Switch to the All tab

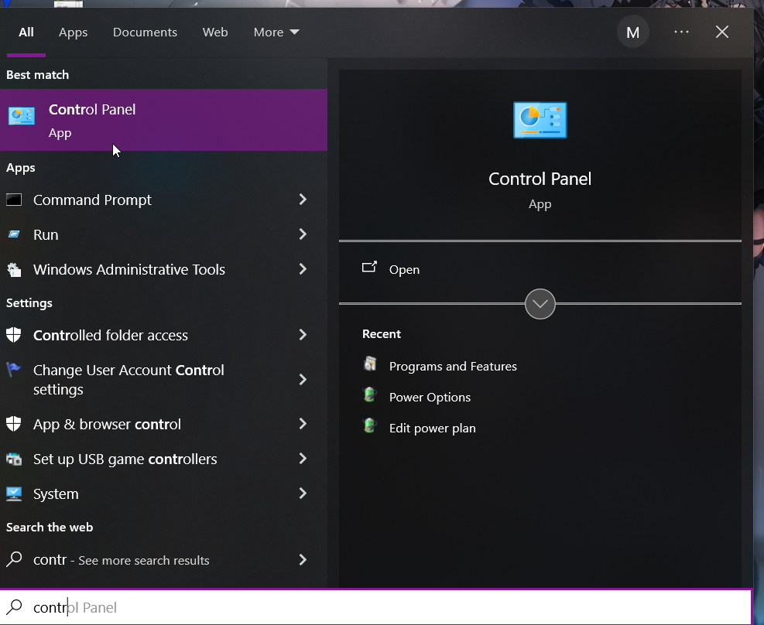(26, 32)
